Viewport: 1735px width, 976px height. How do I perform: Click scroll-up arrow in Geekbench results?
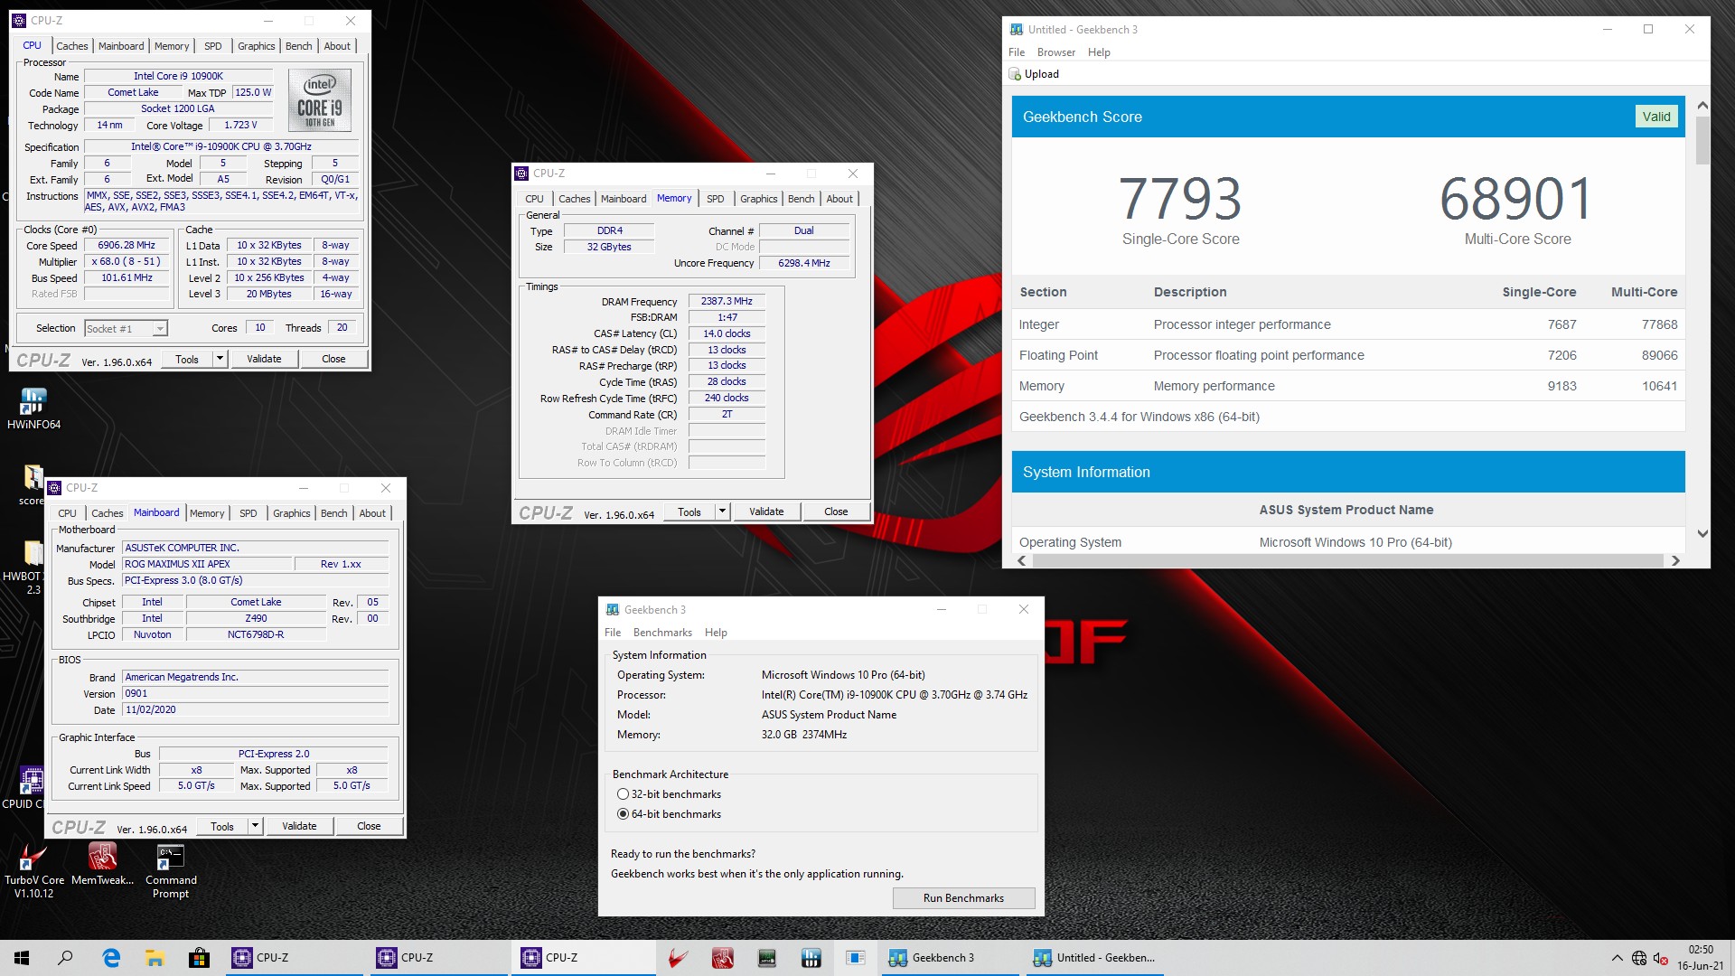[x=1702, y=106]
